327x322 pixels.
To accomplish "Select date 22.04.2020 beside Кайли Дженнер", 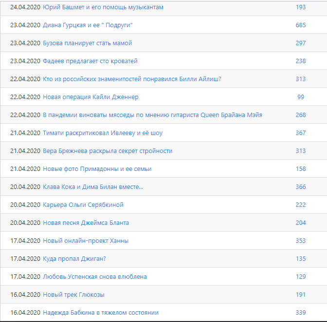I will point(25,97).
